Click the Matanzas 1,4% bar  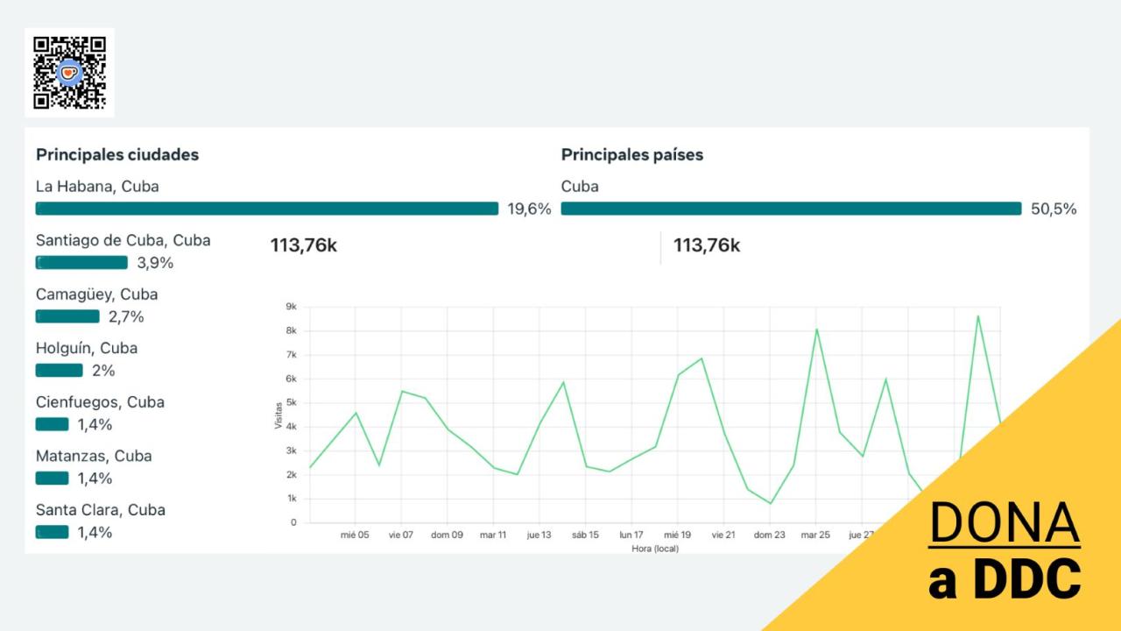pos(53,478)
